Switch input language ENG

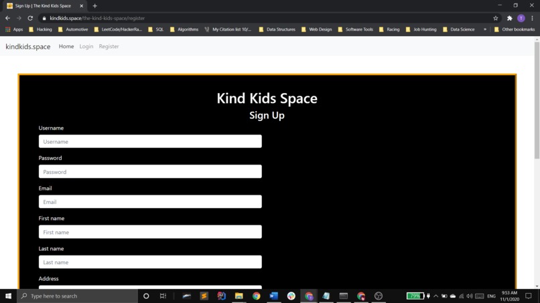pyautogui.click(x=492, y=296)
